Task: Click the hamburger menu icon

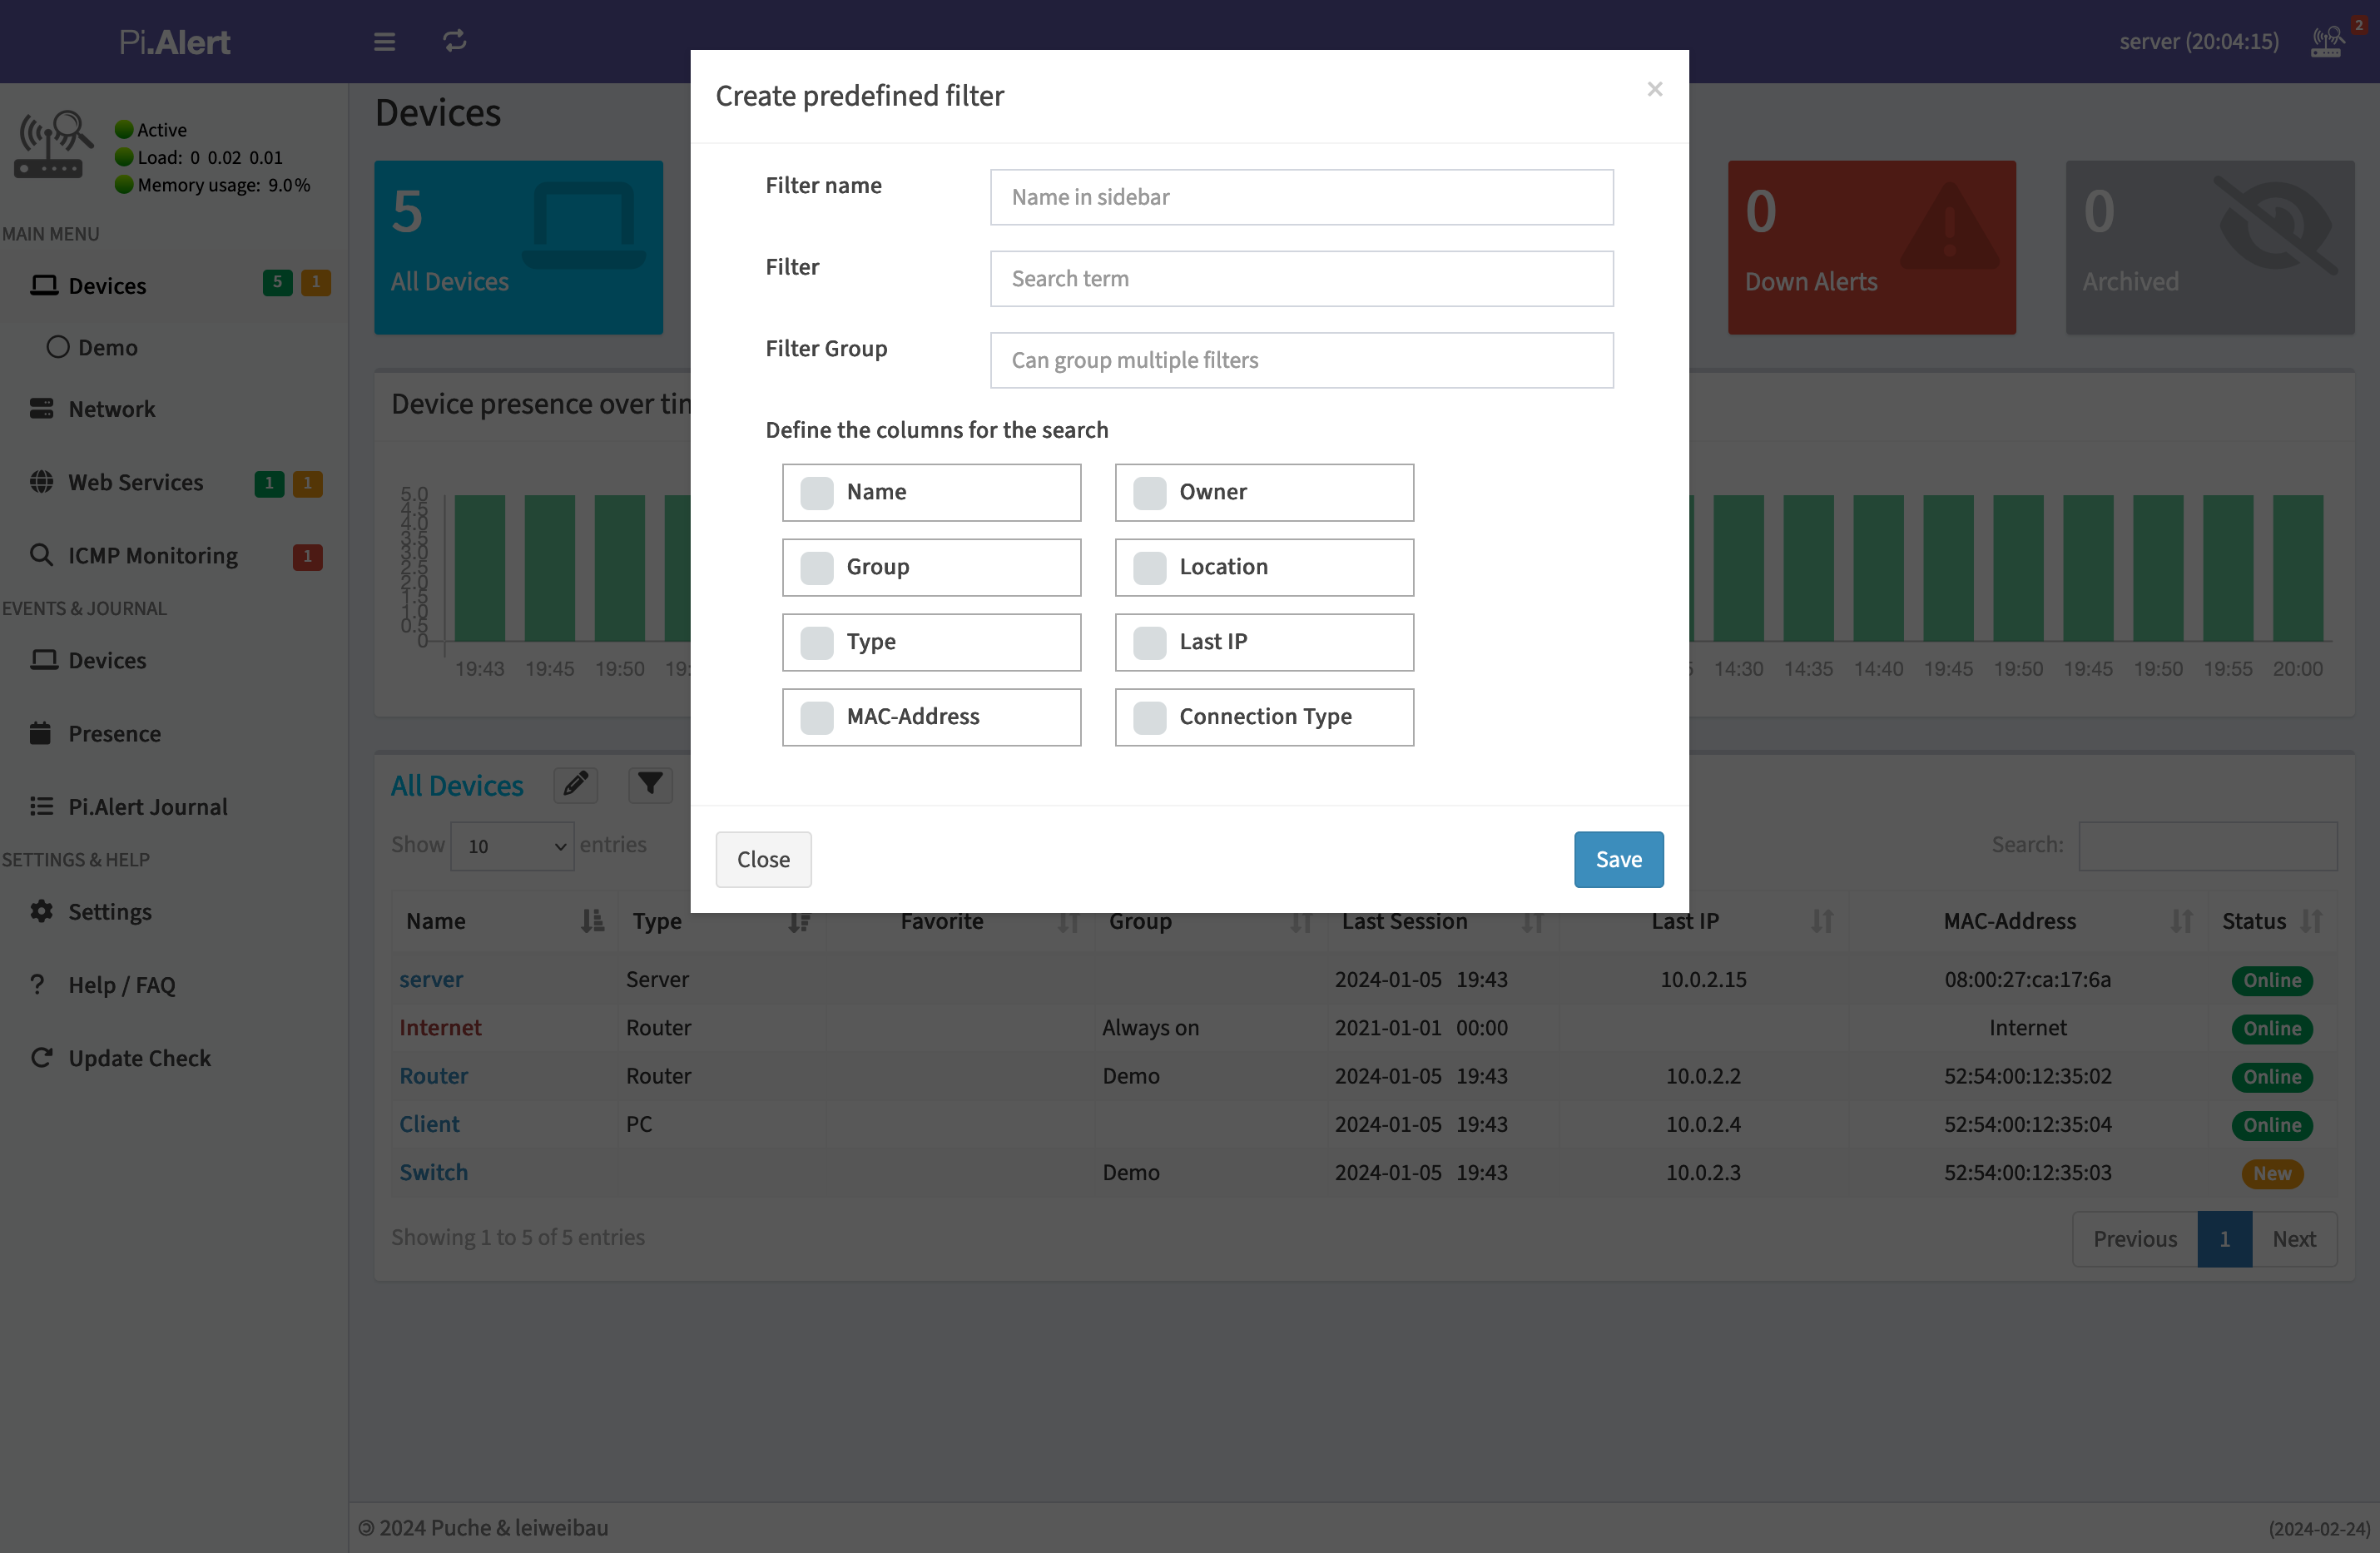Action: 384,42
